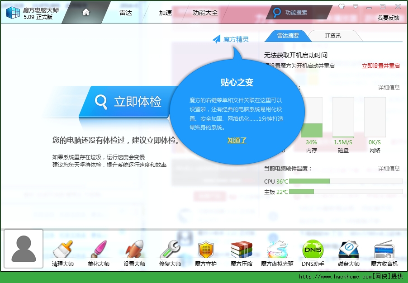Launch 魔方守护 shield icon

pyautogui.click(x=205, y=250)
